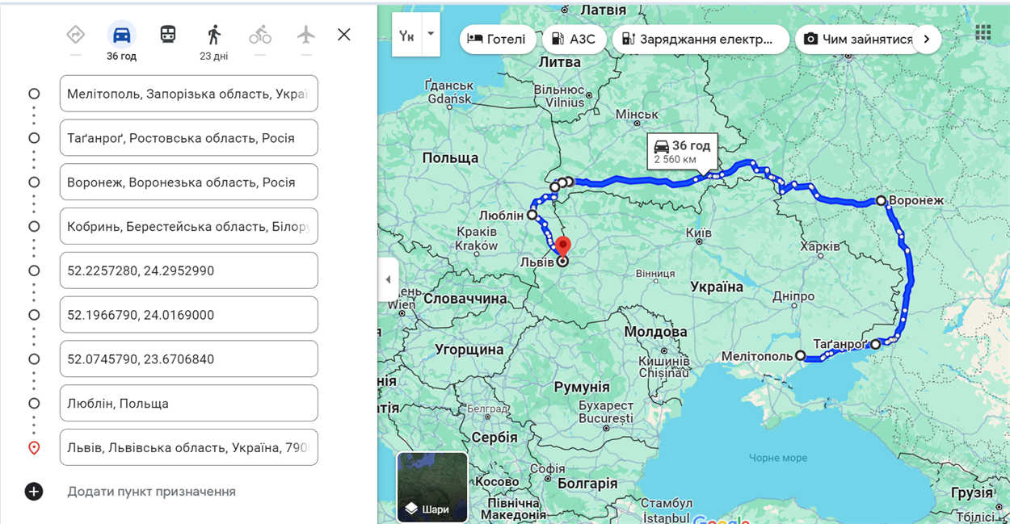The height and width of the screenshot is (524, 1010).
Task: Select the cycling travel mode icon
Action: tap(259, 35)
